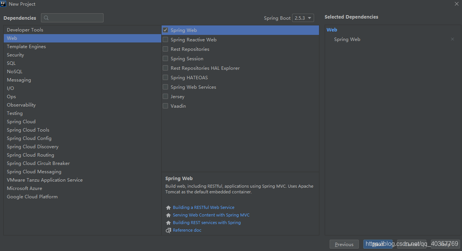Screen dimensions: 462x251
Task: Close the New Project dialog
Action: point(456,4)
